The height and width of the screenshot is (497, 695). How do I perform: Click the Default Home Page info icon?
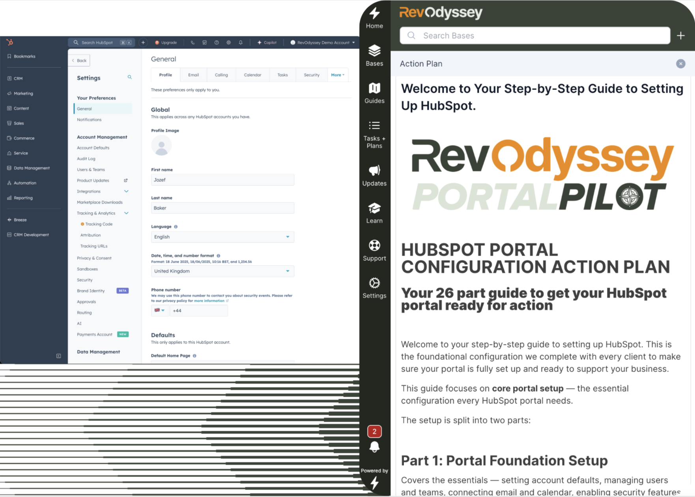194,356
